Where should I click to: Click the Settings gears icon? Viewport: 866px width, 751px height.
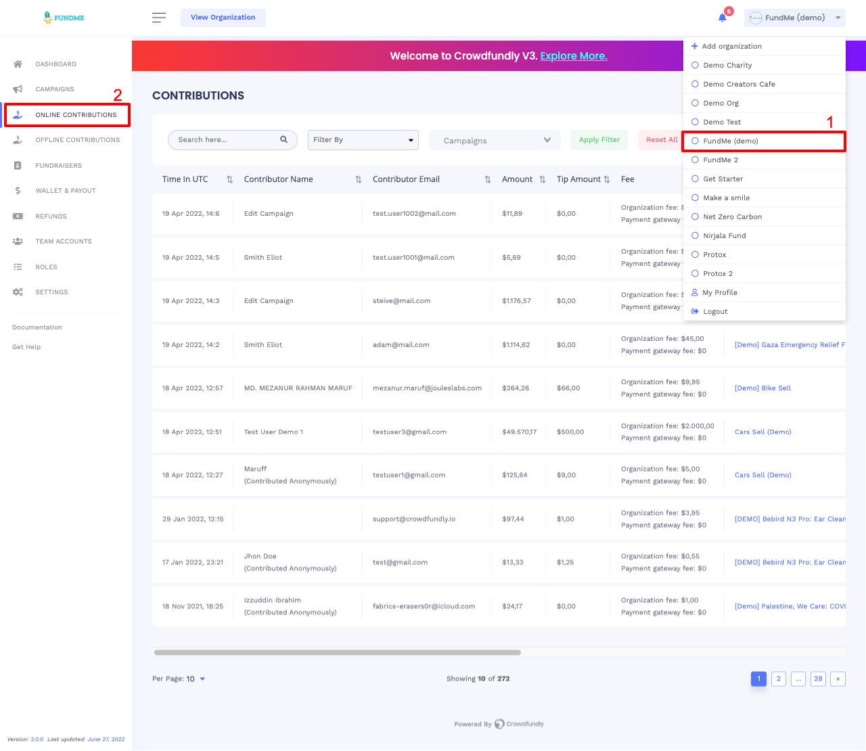pos(18,292)
